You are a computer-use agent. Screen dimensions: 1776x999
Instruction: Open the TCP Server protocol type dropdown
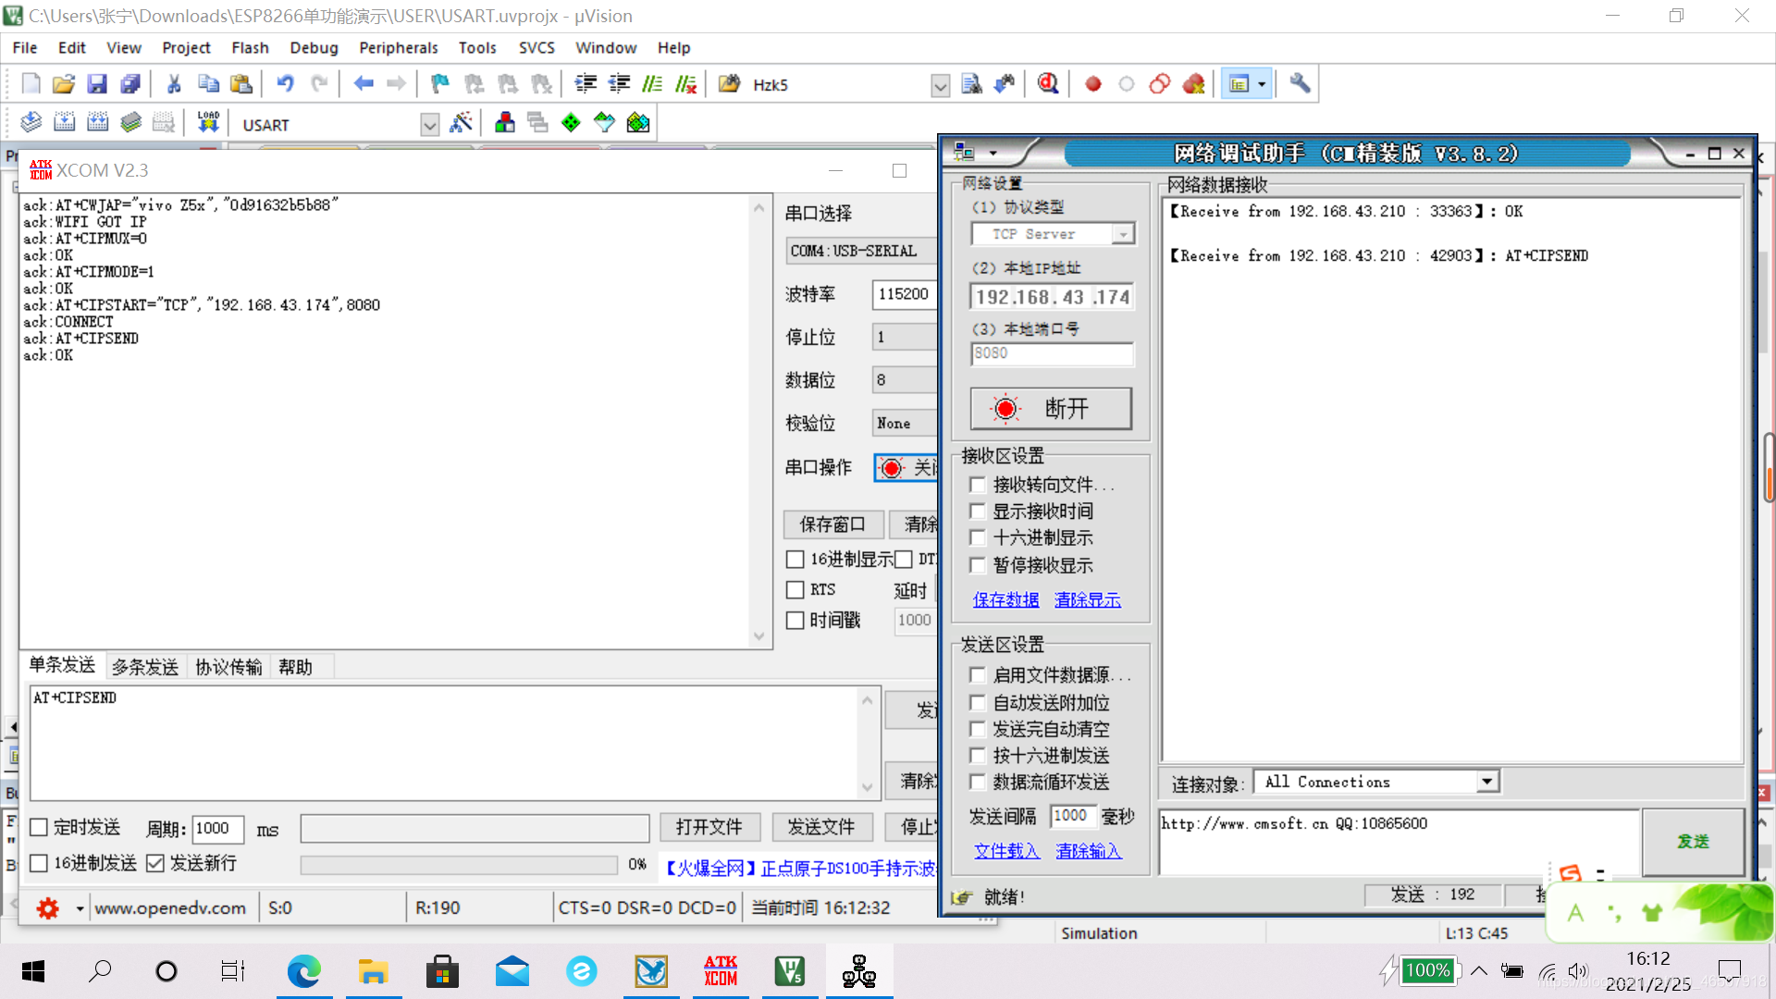coord(1123,234)
